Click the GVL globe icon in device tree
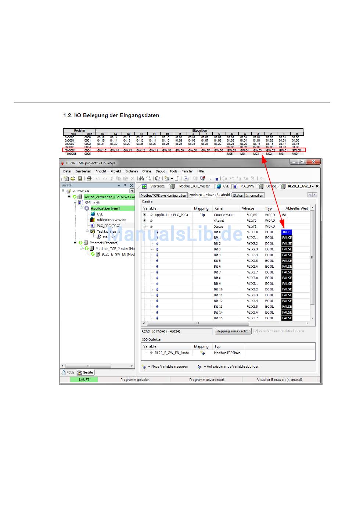Screen dimensions: 349x507 pos(93,214)
